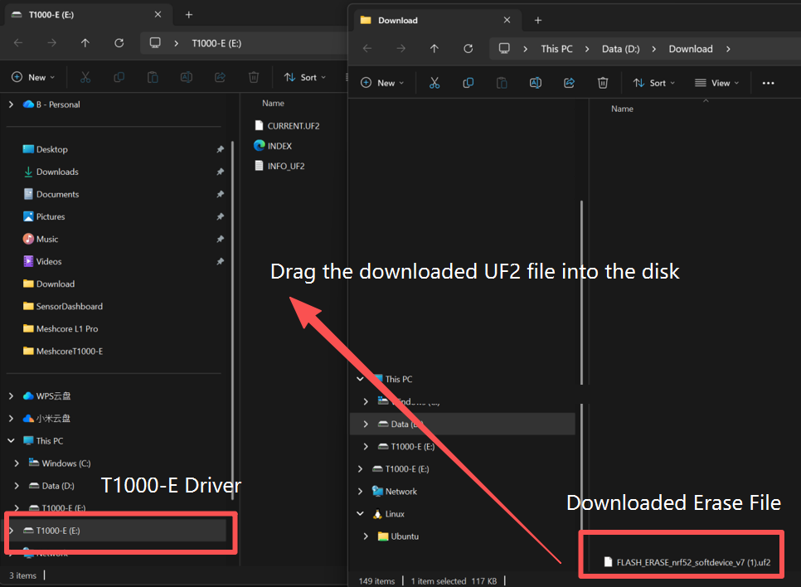Refresh the Download folder view
Screen dimensions: 801x587
coord(468,49)
